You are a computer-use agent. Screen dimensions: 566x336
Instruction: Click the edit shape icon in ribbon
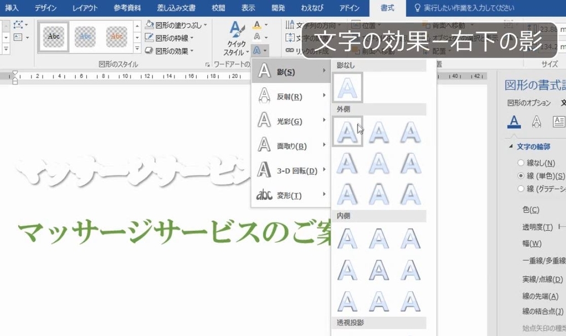coord(18,24)
